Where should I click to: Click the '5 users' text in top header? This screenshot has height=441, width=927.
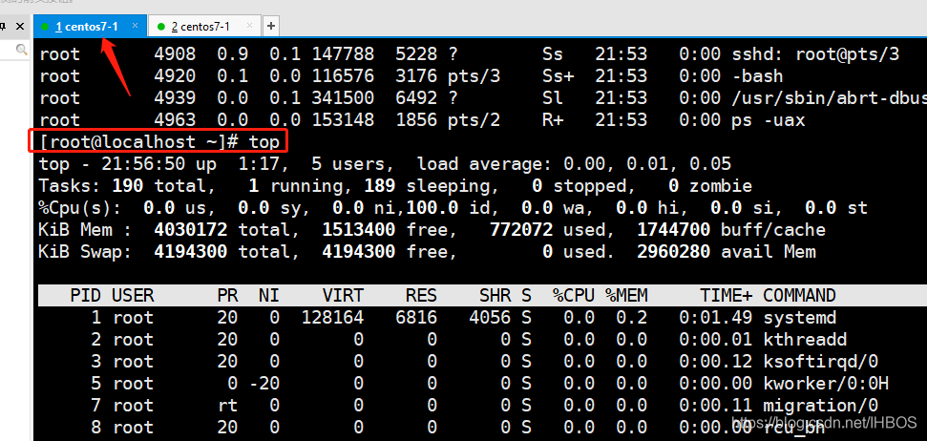348,164
